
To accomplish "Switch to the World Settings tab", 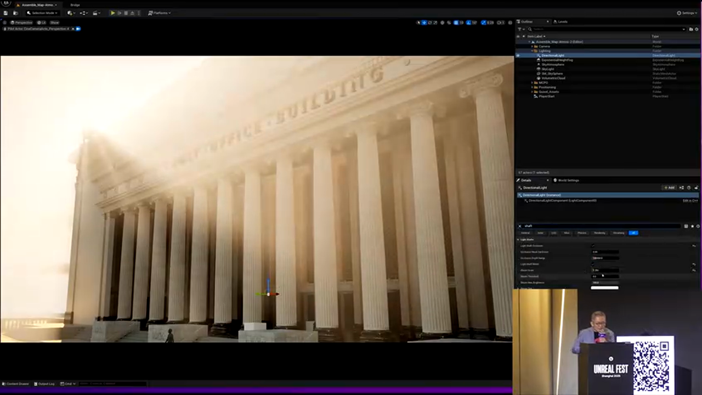I will click(567, 180).
